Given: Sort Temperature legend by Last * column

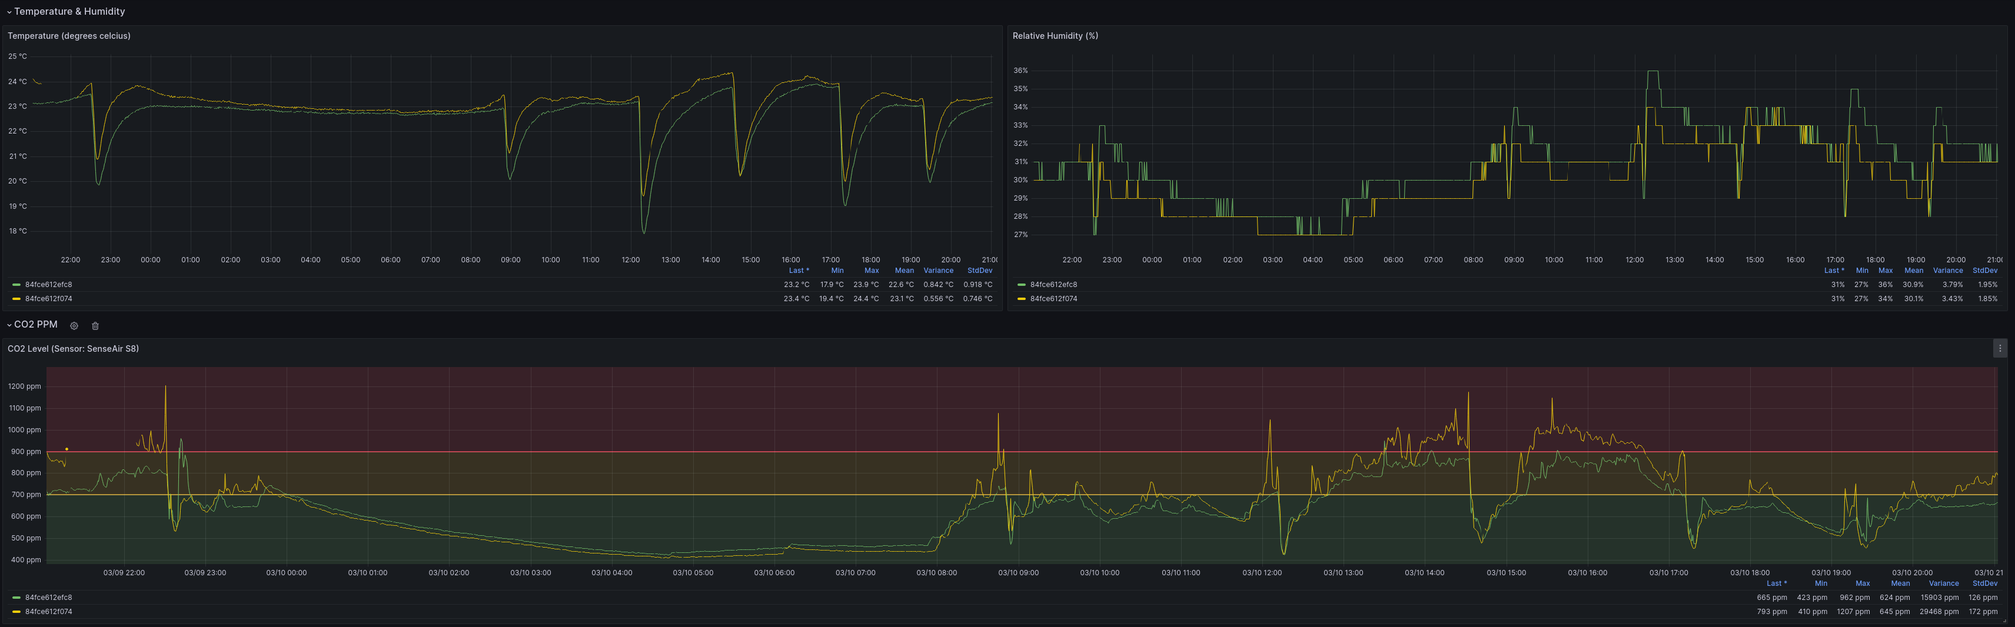Looking at the screenshot, I should pyautogui.click(x=799, y=271).
